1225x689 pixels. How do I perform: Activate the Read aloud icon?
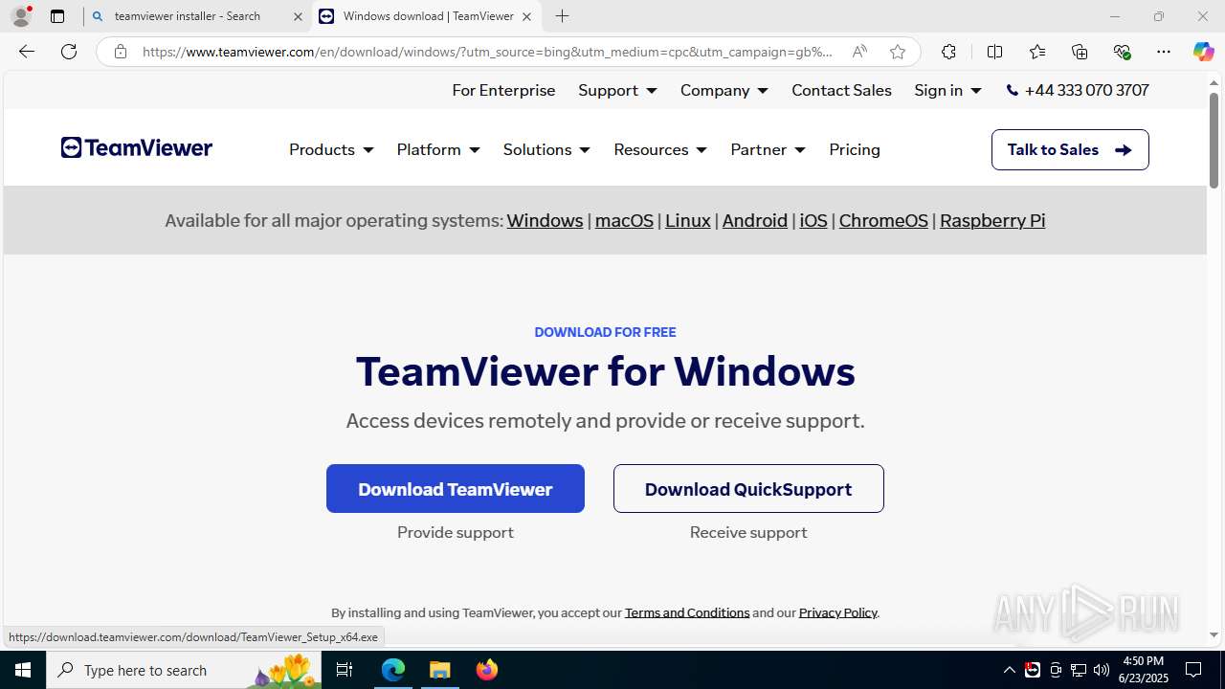(x=859, y=52)
